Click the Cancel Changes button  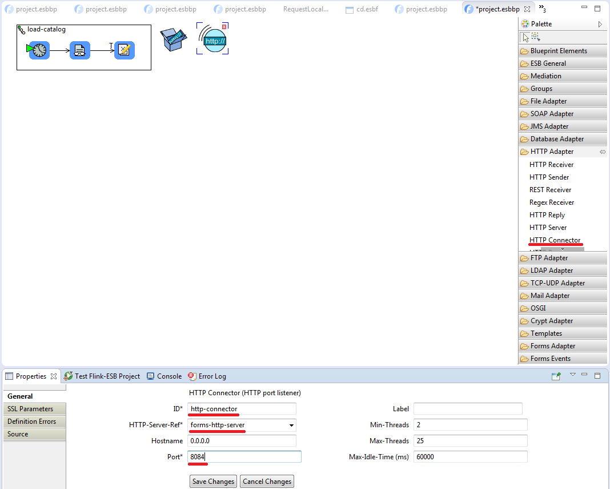pos(267,482)
